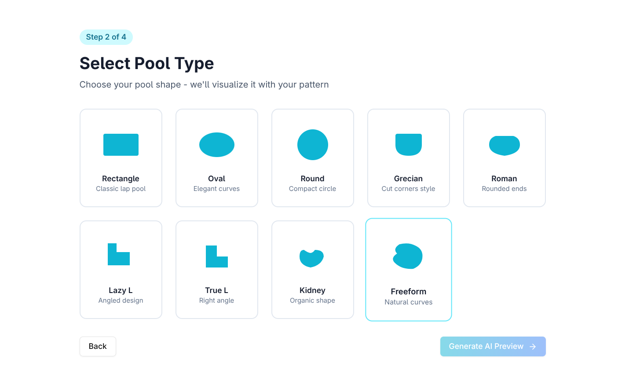Select the 'Classic lap pool' card
The width and height of the screenshot is (618, 392).
[121, 158]
